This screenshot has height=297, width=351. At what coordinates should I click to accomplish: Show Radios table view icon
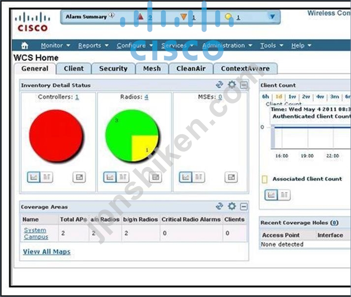(x=123, y=177)
